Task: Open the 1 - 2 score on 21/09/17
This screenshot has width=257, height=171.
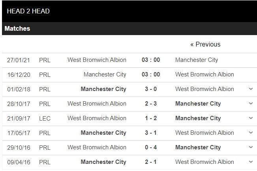Action: click(151, 118)
